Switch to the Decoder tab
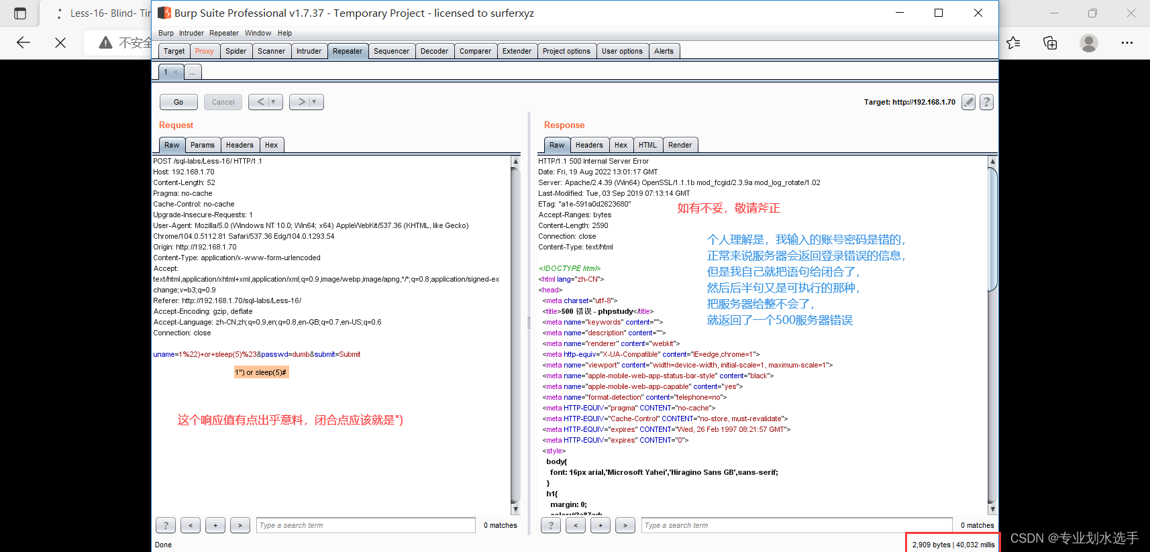This screenshot has height=552, width=1150. (x=434, y=51)
